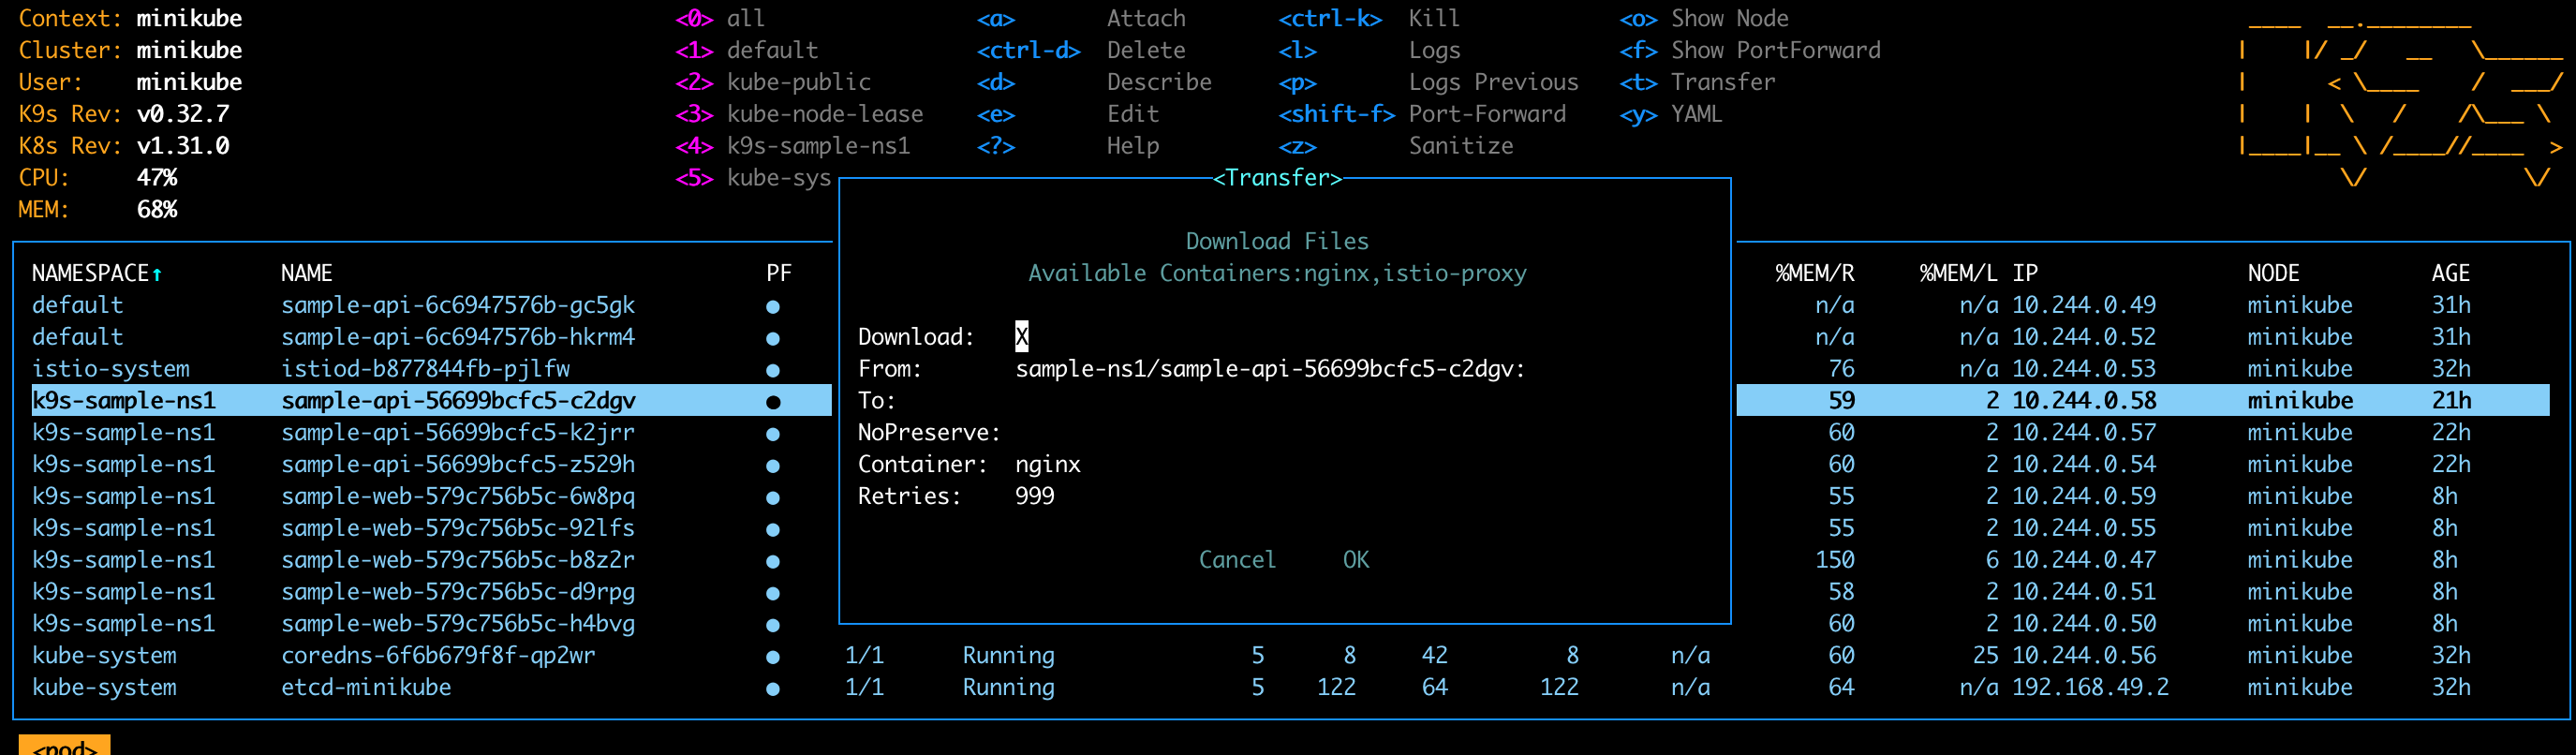Click the NODE column header
2576x755 pixels.
point(2273,273)
